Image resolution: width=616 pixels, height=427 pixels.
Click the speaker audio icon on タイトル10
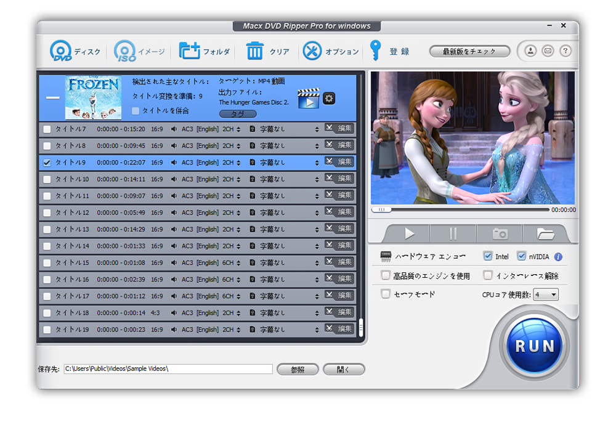[x=174, y=179]
